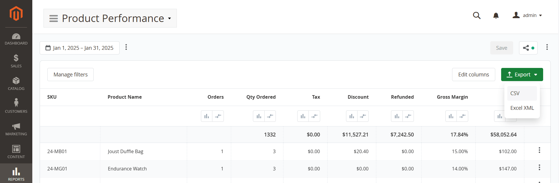The height and width of the screenshot is (183, 559).
Task: Show chart for Orders column
Action: pos(207,116)
